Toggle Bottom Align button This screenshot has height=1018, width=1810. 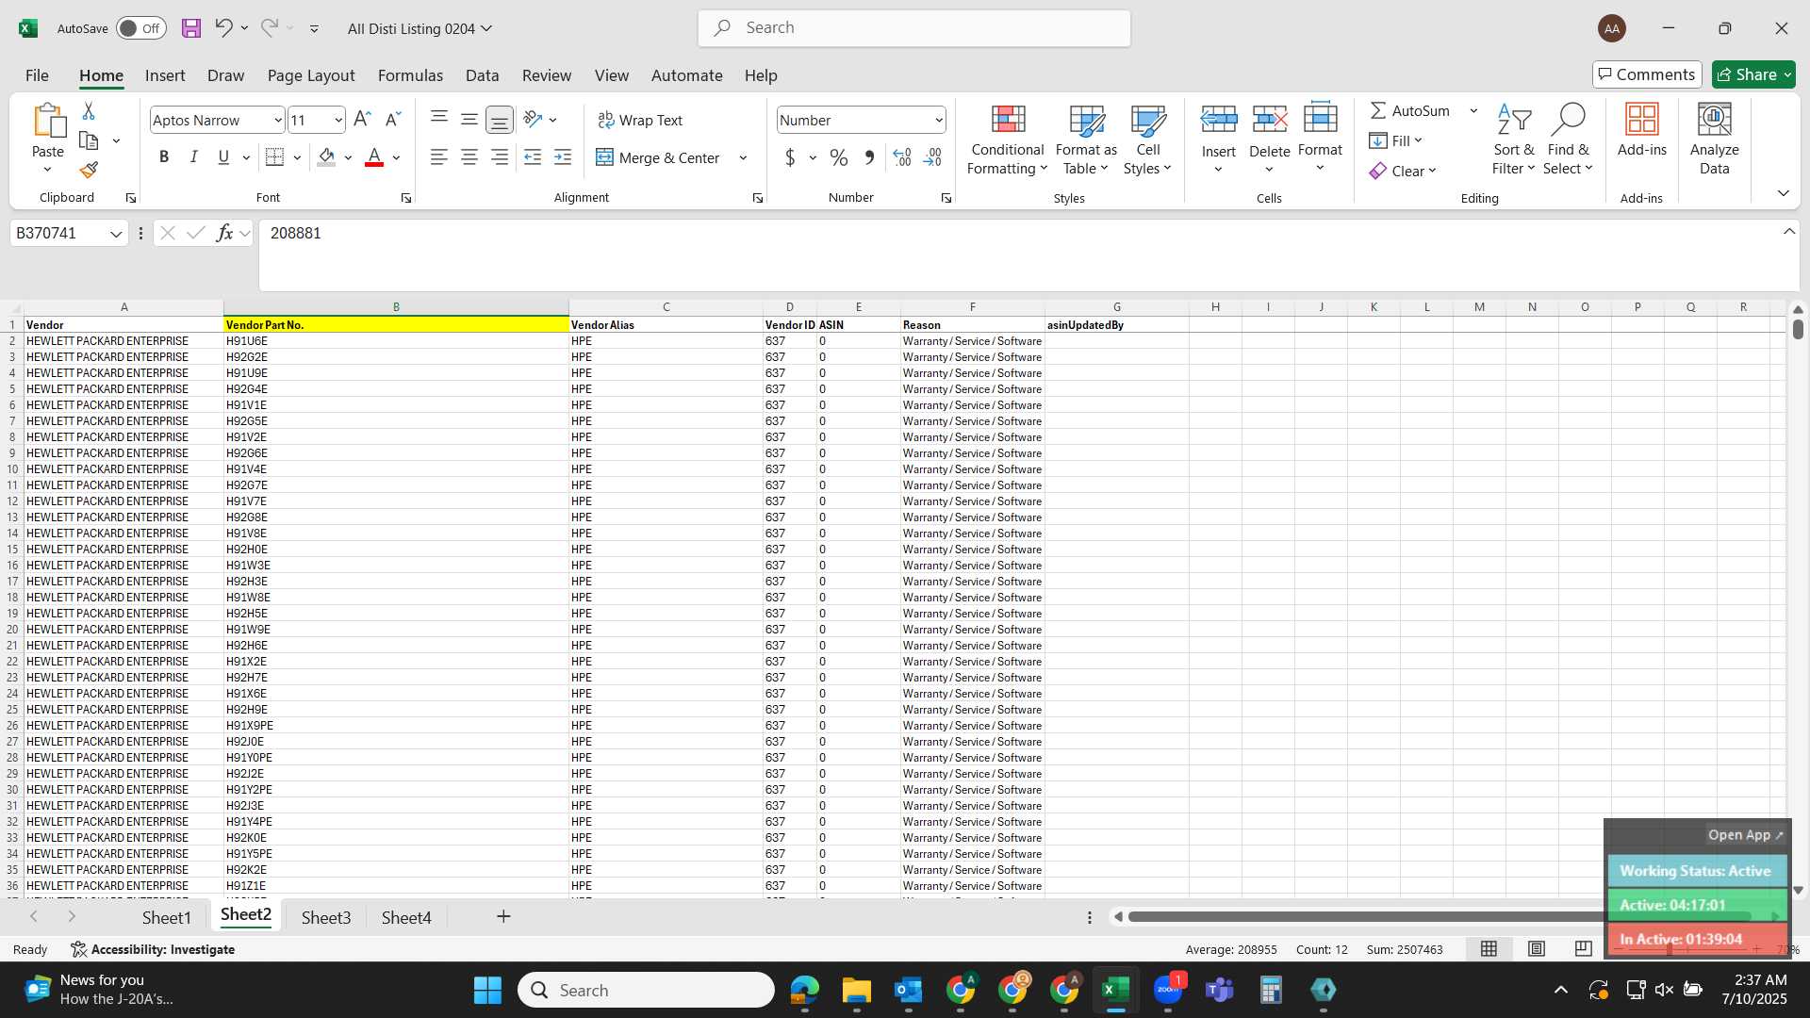tap(500, 119)
